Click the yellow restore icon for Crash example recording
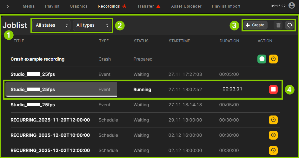299x158 pixels. [x=273, y=59]
